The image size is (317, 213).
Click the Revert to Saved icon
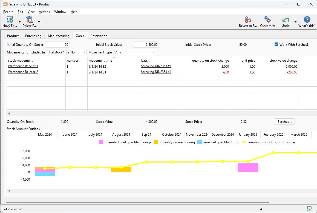coord(248,20)
